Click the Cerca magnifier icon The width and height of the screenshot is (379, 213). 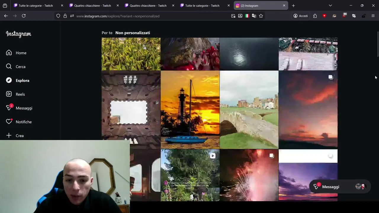coord(9,67)
